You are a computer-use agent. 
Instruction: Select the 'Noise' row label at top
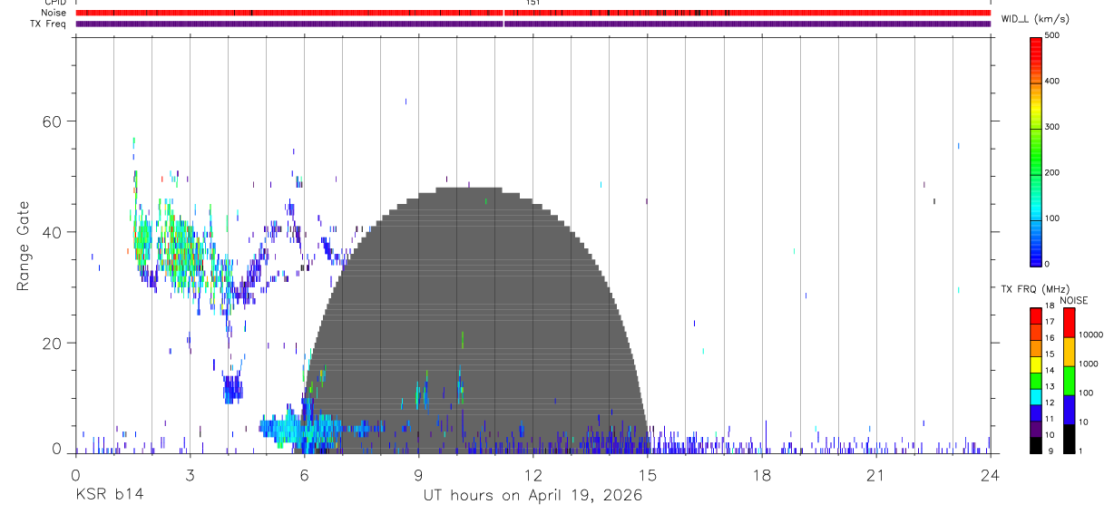[x=54, y=13]
